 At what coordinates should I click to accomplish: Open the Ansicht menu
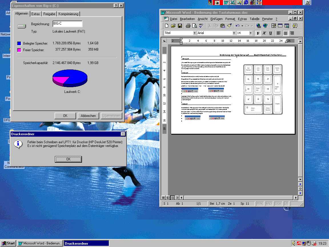click(203, 19)
